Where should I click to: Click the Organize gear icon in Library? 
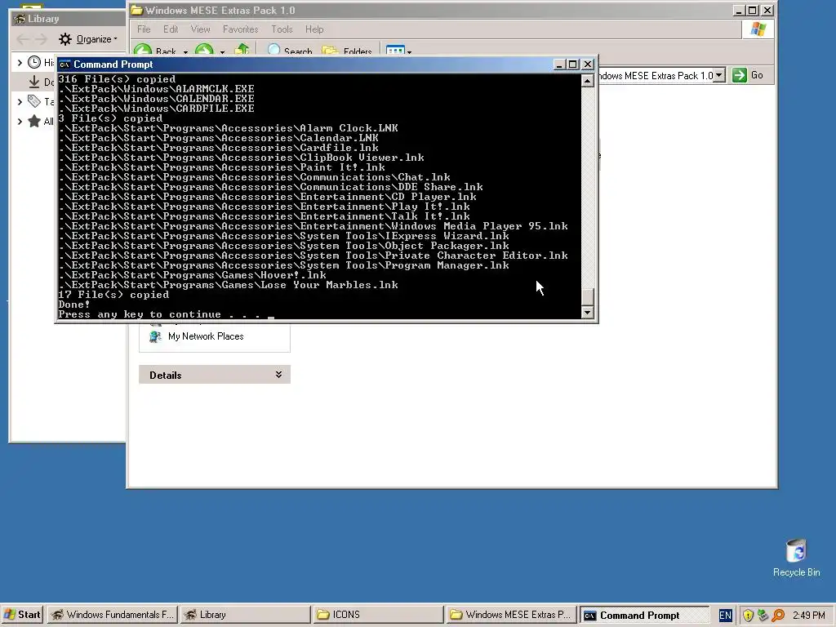pyautogui.click(x=65, y=39)
